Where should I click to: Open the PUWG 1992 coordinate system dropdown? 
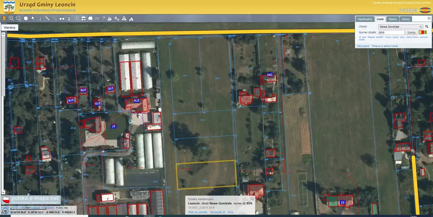pos(64,208)
